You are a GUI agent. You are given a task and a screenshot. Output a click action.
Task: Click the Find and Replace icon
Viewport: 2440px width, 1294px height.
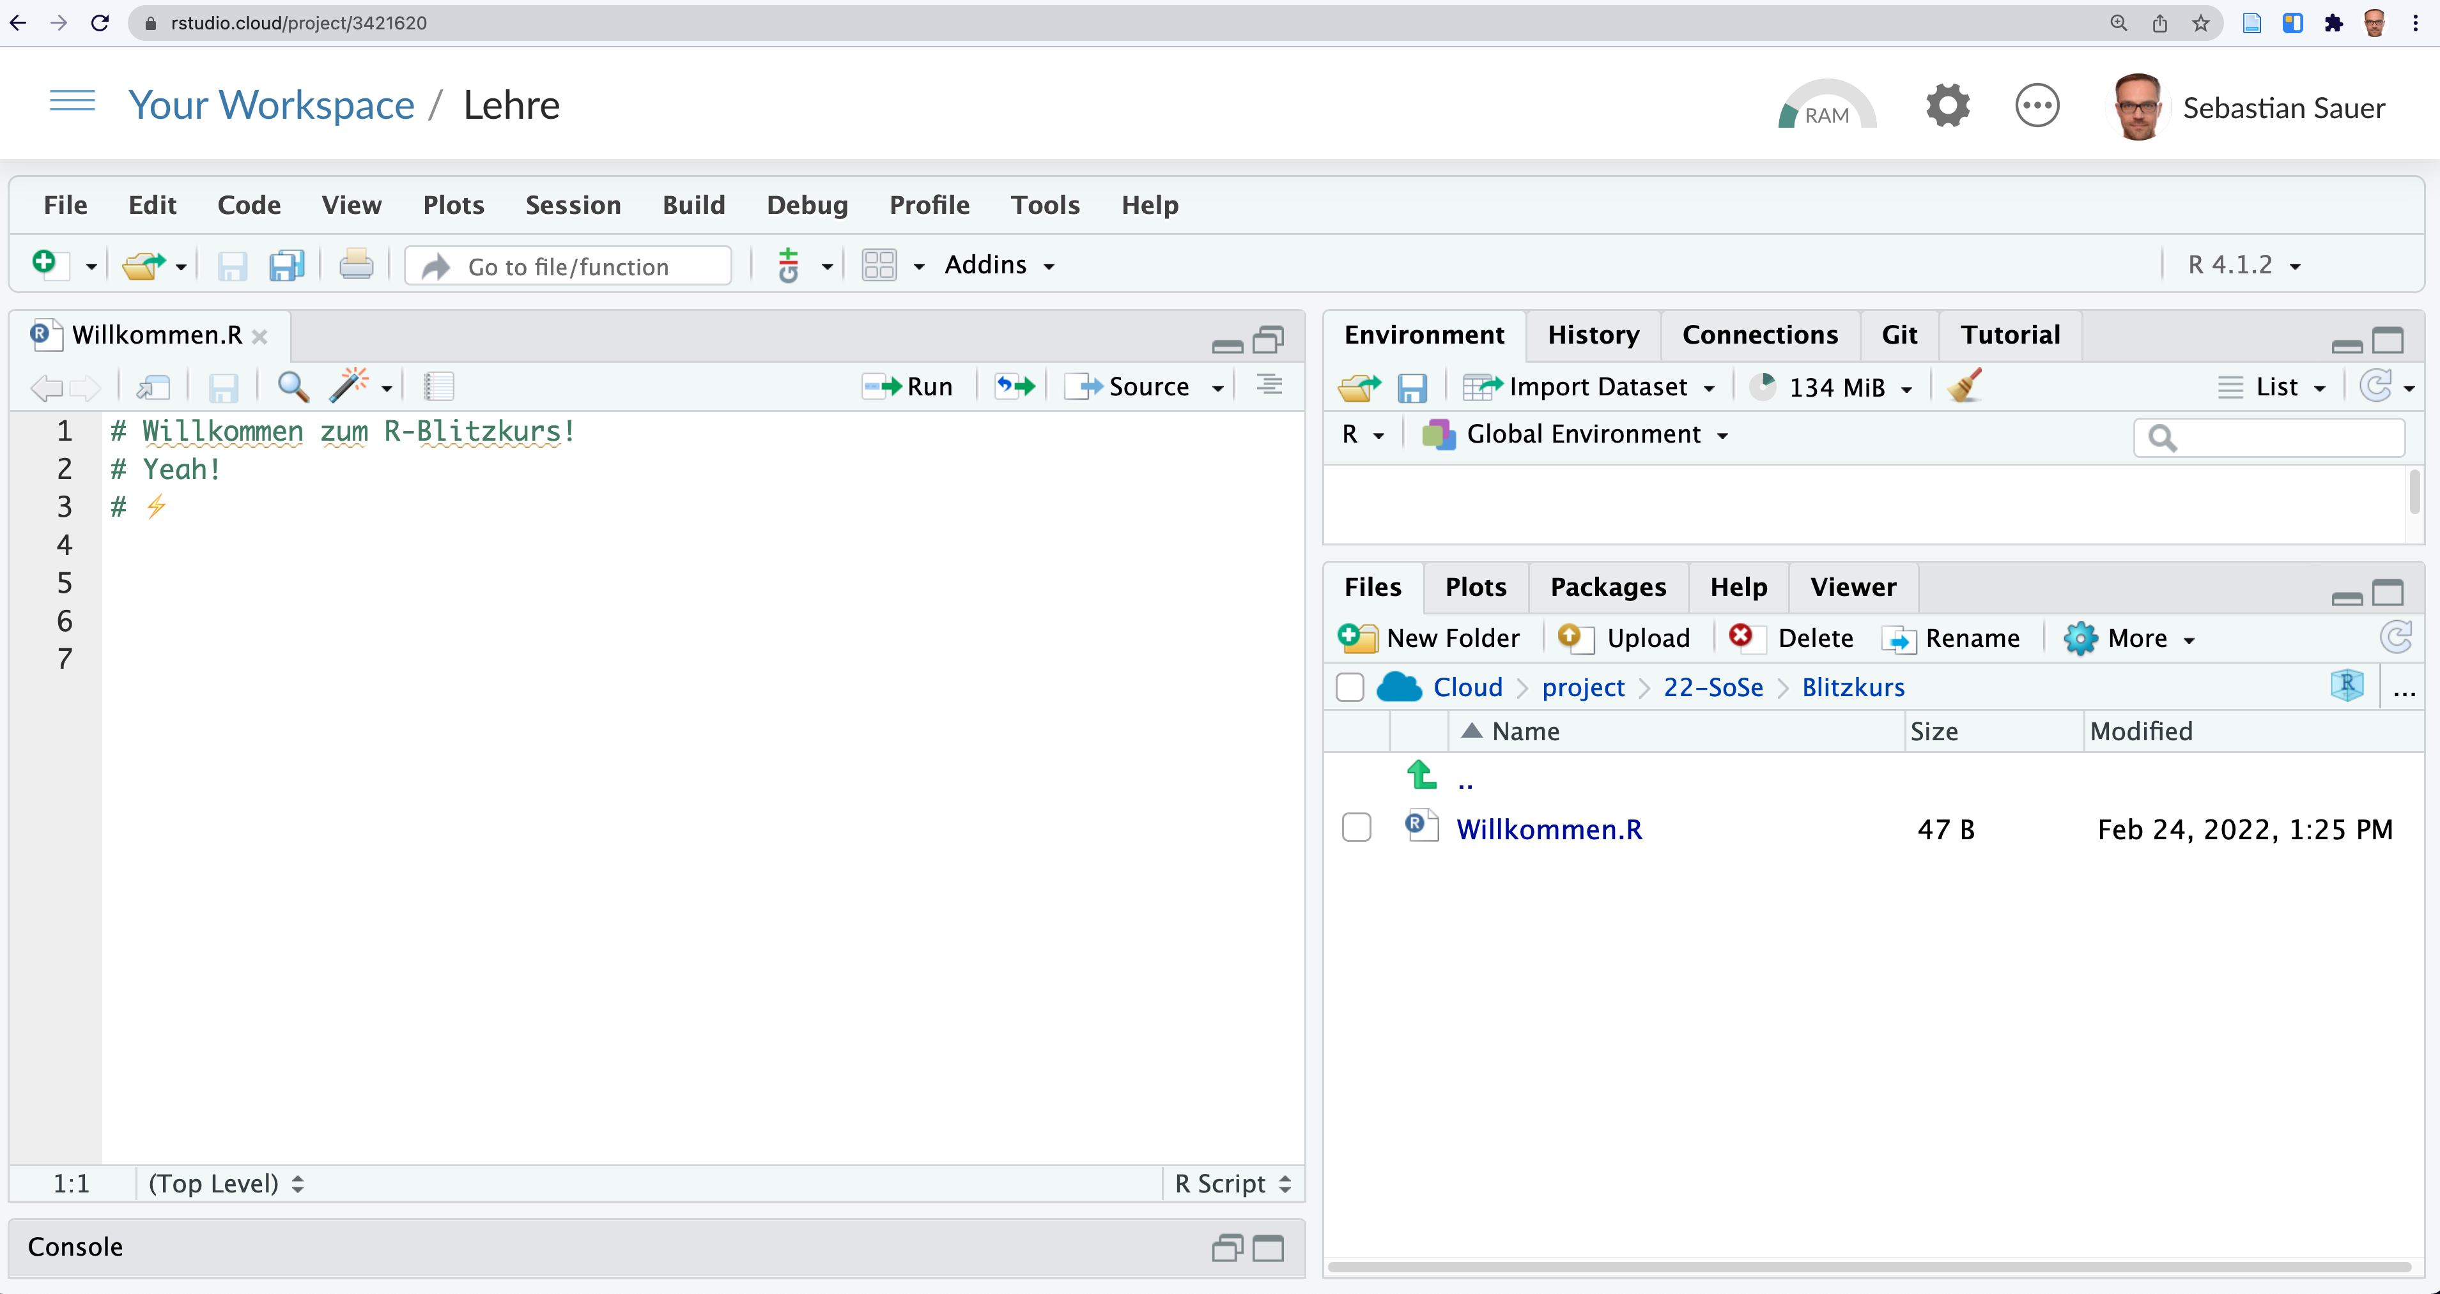[292, 387]
